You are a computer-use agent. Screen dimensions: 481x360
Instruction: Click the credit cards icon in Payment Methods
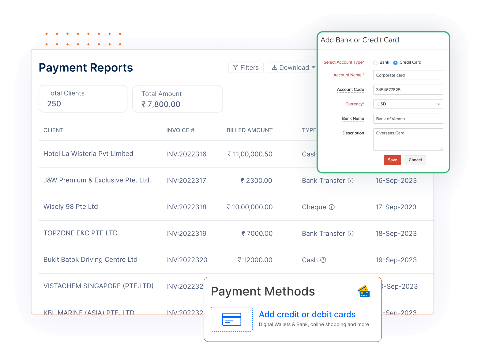pos(364,291)
